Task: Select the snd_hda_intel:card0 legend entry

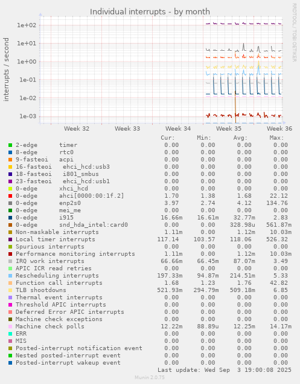Action: tap(72, 225)
